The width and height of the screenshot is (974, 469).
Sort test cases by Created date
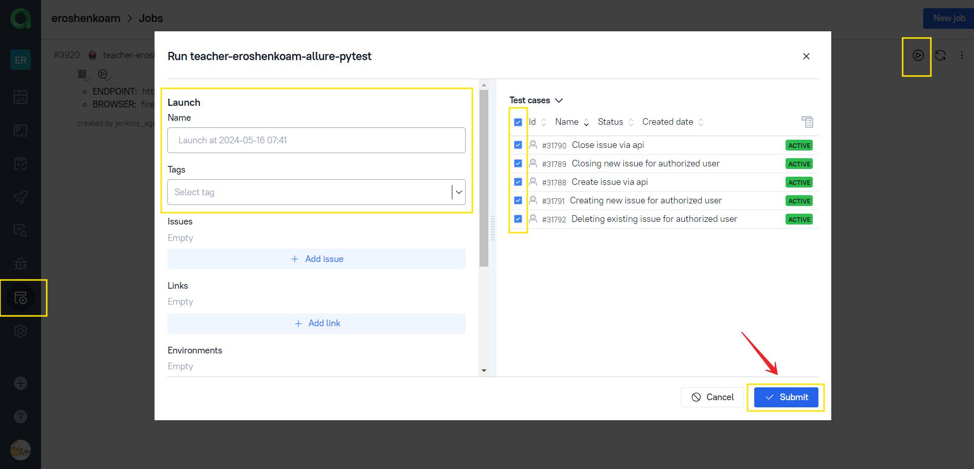click(673, 122)
